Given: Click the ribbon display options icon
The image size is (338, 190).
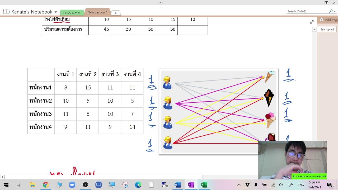Looking at the screenshot, I should [326, 3].
